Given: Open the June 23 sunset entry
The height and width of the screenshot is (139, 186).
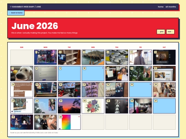Looking at the screenshot, I should click(x=69, y=106).
